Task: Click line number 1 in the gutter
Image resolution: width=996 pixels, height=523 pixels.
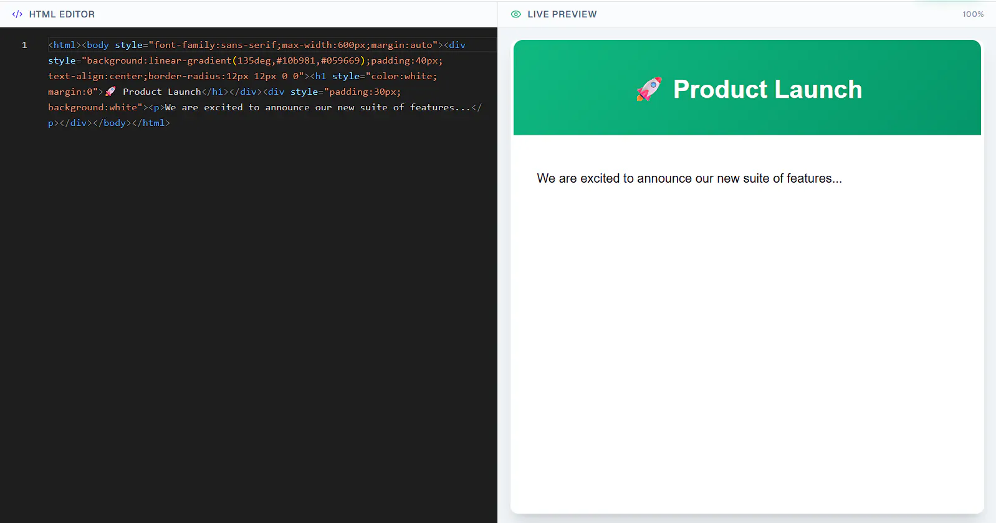Action: (24, 45)
